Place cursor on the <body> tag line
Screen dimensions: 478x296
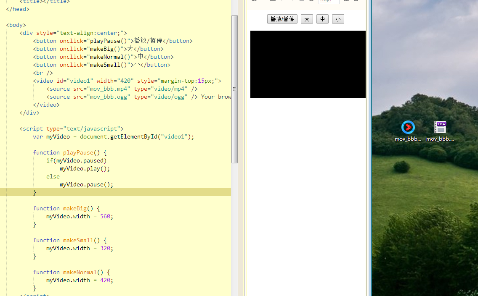pos(16,25)
